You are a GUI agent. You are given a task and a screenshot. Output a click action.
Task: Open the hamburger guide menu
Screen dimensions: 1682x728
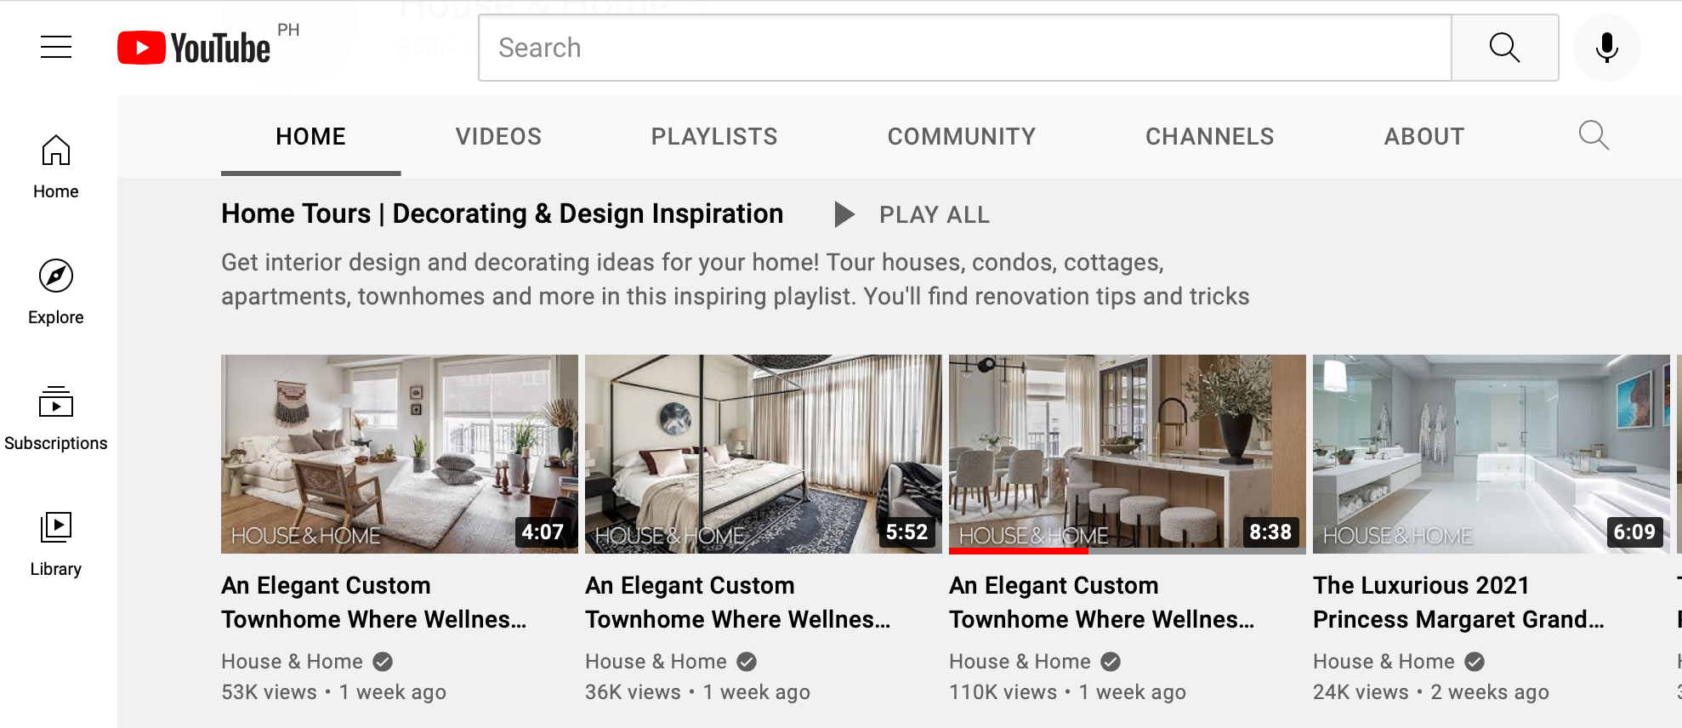click(56, 47)
